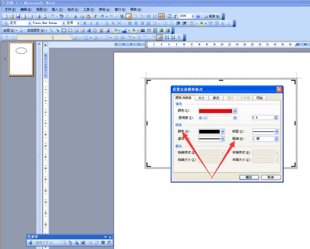
Task: Expand the fill color dropdown arrow
Action: pyautogui.click(x=235, y=111)
